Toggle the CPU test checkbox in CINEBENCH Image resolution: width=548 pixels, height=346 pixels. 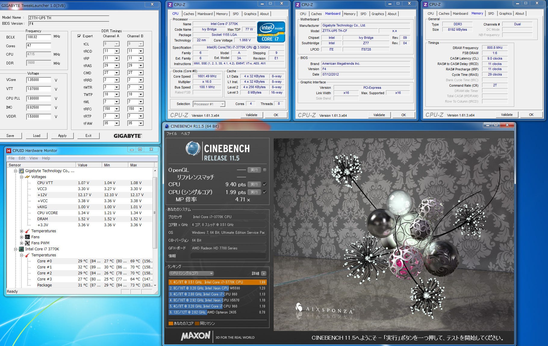click(x=265, y=184)
